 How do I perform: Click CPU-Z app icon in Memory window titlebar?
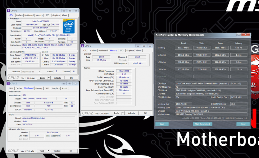click(x=83, y=46)
